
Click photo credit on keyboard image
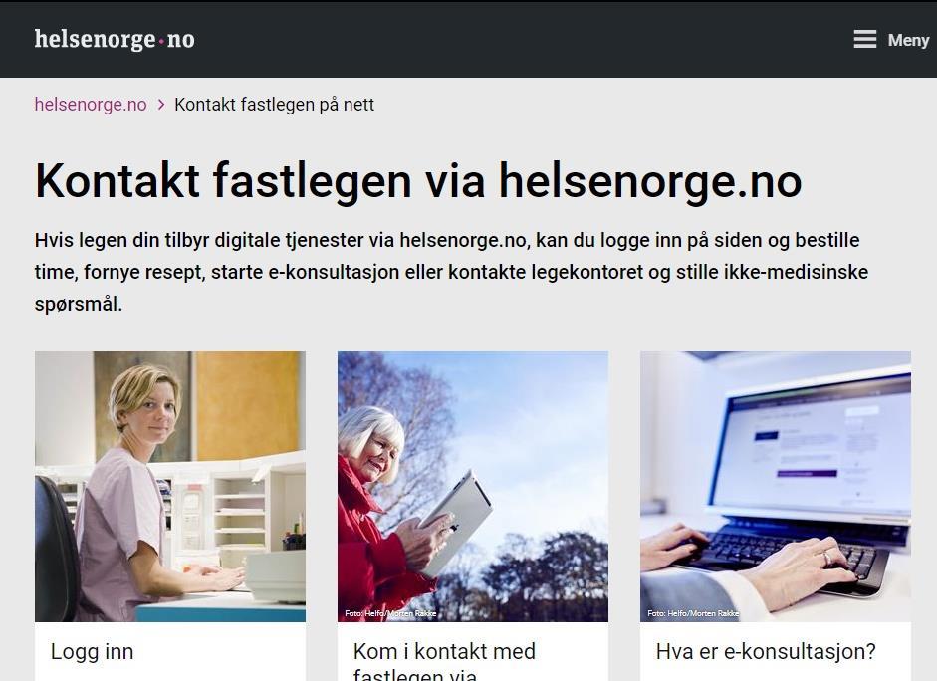pyautogui.click(x=693, y=613)
